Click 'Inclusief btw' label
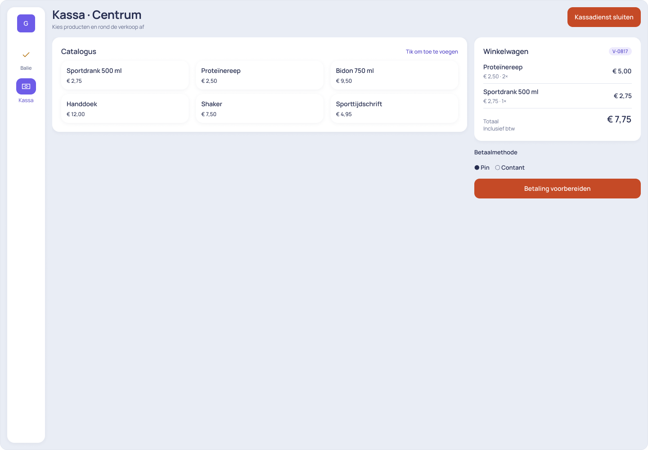This screenshot has height=450, width=648. point(499,129)
